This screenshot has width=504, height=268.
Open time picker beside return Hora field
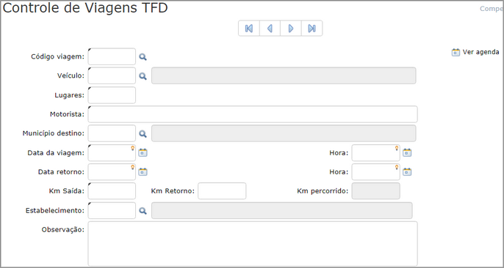click(x=407, y=172)
